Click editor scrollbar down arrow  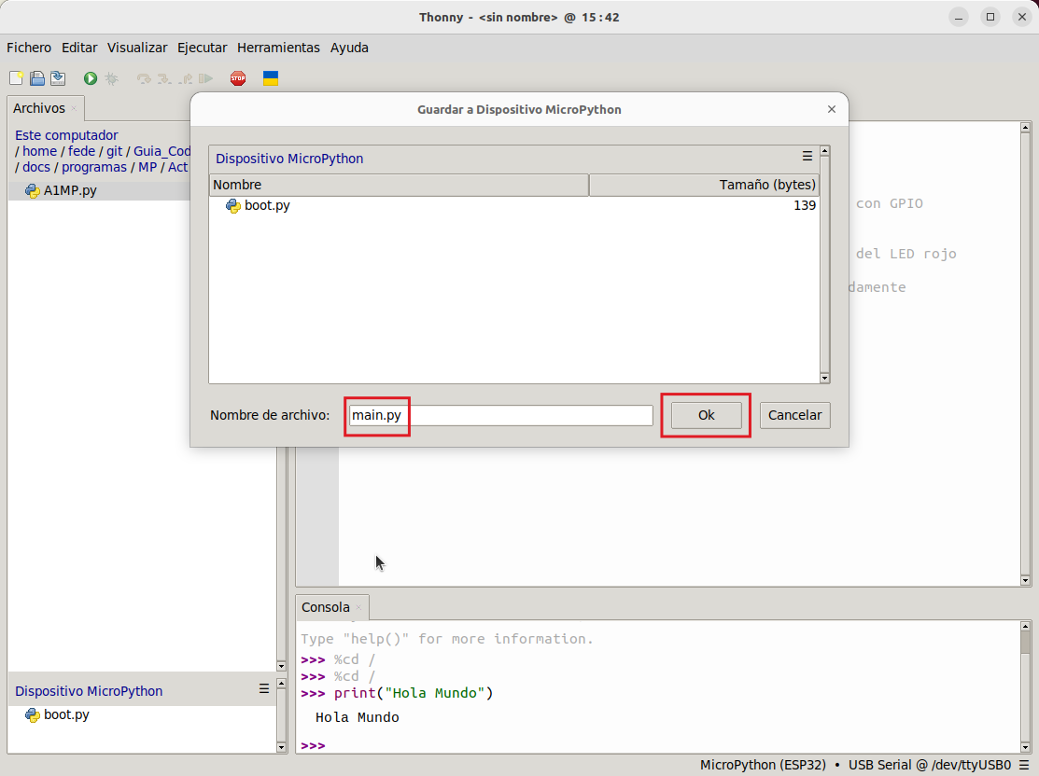point(1026,581)
